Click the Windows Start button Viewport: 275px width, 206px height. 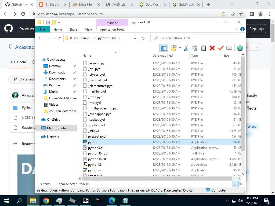pyautogui.click(x=6, y=201)
